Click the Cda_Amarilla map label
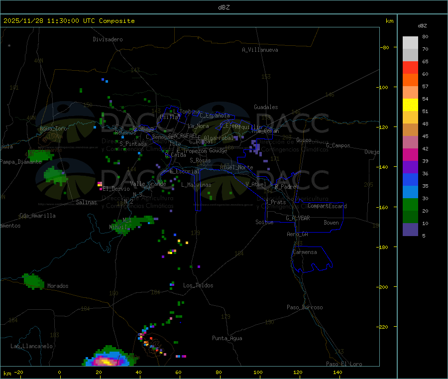This screenshot has height=379, width=448. (x=37, y=216)
